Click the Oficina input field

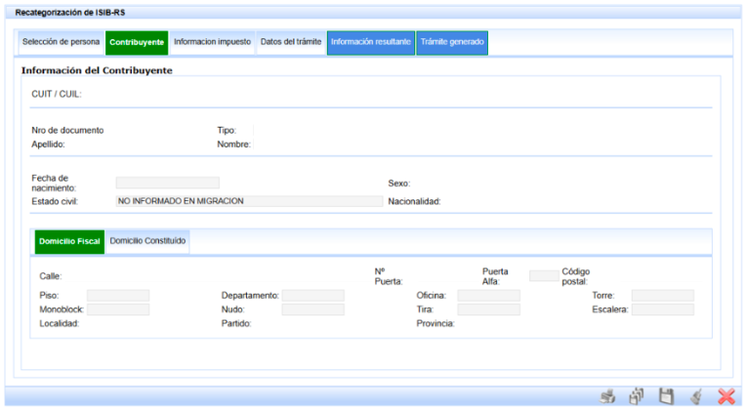tap(488, 295)
